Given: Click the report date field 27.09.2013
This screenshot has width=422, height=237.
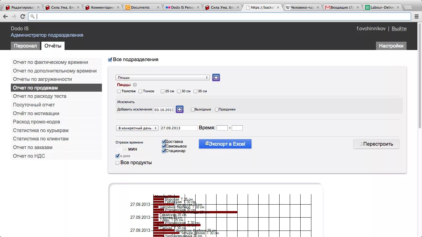Looking at the screenshot, I should pyautogui.click(x=179, y=128).
